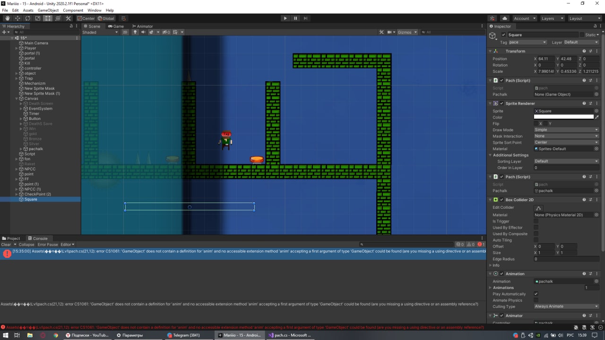Open the Cloud services icon
The image size is (605, 340).
click(x=505, y=18)
